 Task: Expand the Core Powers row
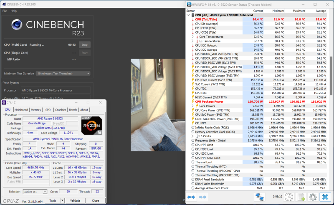coord(192,106)
